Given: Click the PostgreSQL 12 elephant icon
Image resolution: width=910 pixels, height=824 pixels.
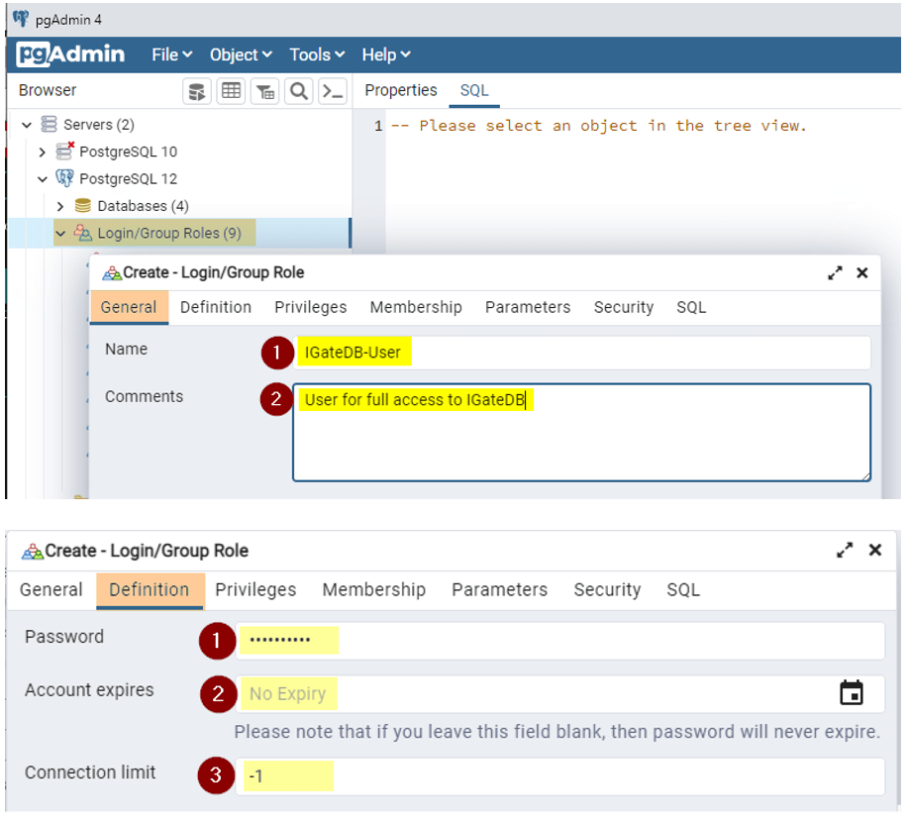Looking at the screenshot, I should tap(64, 178).
